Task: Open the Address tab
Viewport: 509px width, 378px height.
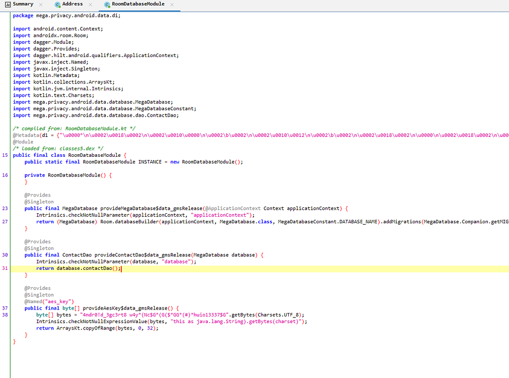Action: 73,4
